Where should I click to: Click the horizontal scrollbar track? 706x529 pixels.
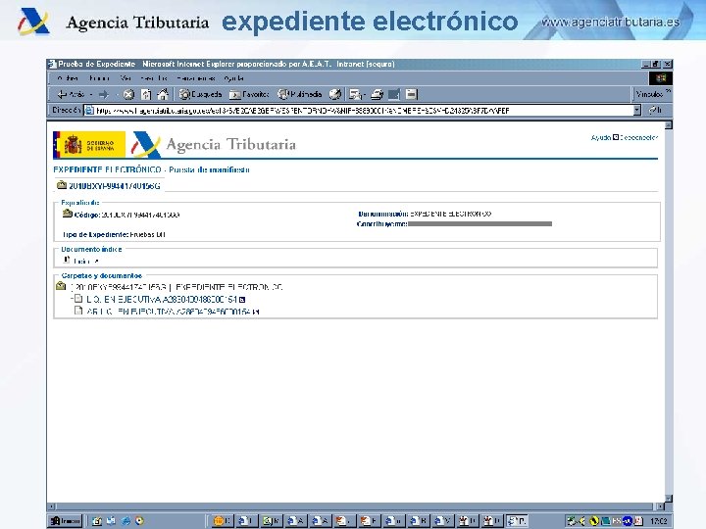(354, 506)
